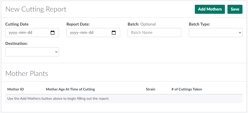Image resolution: width=248 pixels, height=113 pixels.
Task: Click into the Batch Name input
Action: (154, 33)
